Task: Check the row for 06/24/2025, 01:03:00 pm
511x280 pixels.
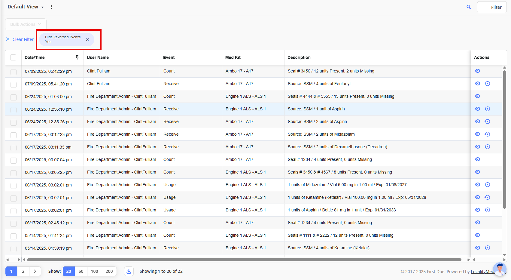Action: (14, 97)
